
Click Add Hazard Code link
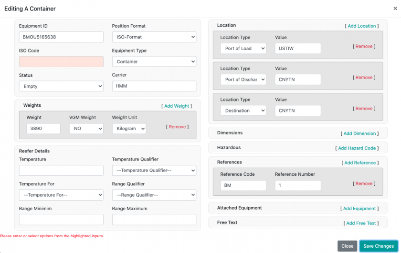point(357,148)
